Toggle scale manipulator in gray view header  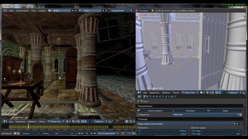click(226, 93)
